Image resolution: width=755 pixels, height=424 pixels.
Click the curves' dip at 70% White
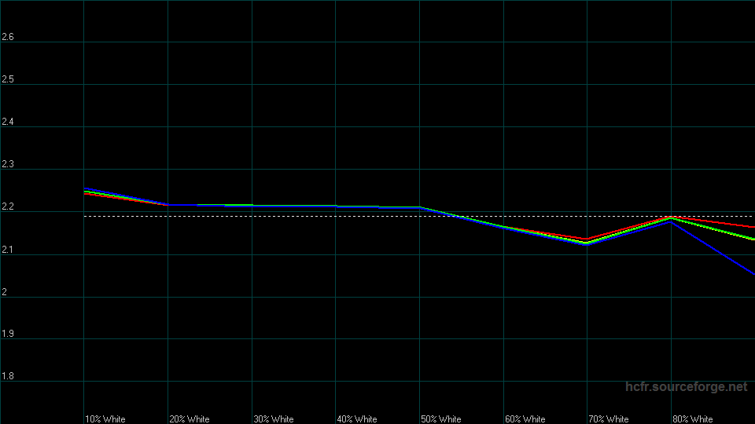tap(587, 241)
